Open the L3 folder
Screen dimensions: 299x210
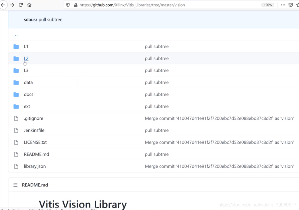tap(26, 71)
